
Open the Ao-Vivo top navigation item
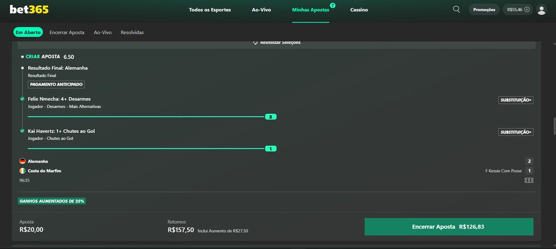pos(262,10)
